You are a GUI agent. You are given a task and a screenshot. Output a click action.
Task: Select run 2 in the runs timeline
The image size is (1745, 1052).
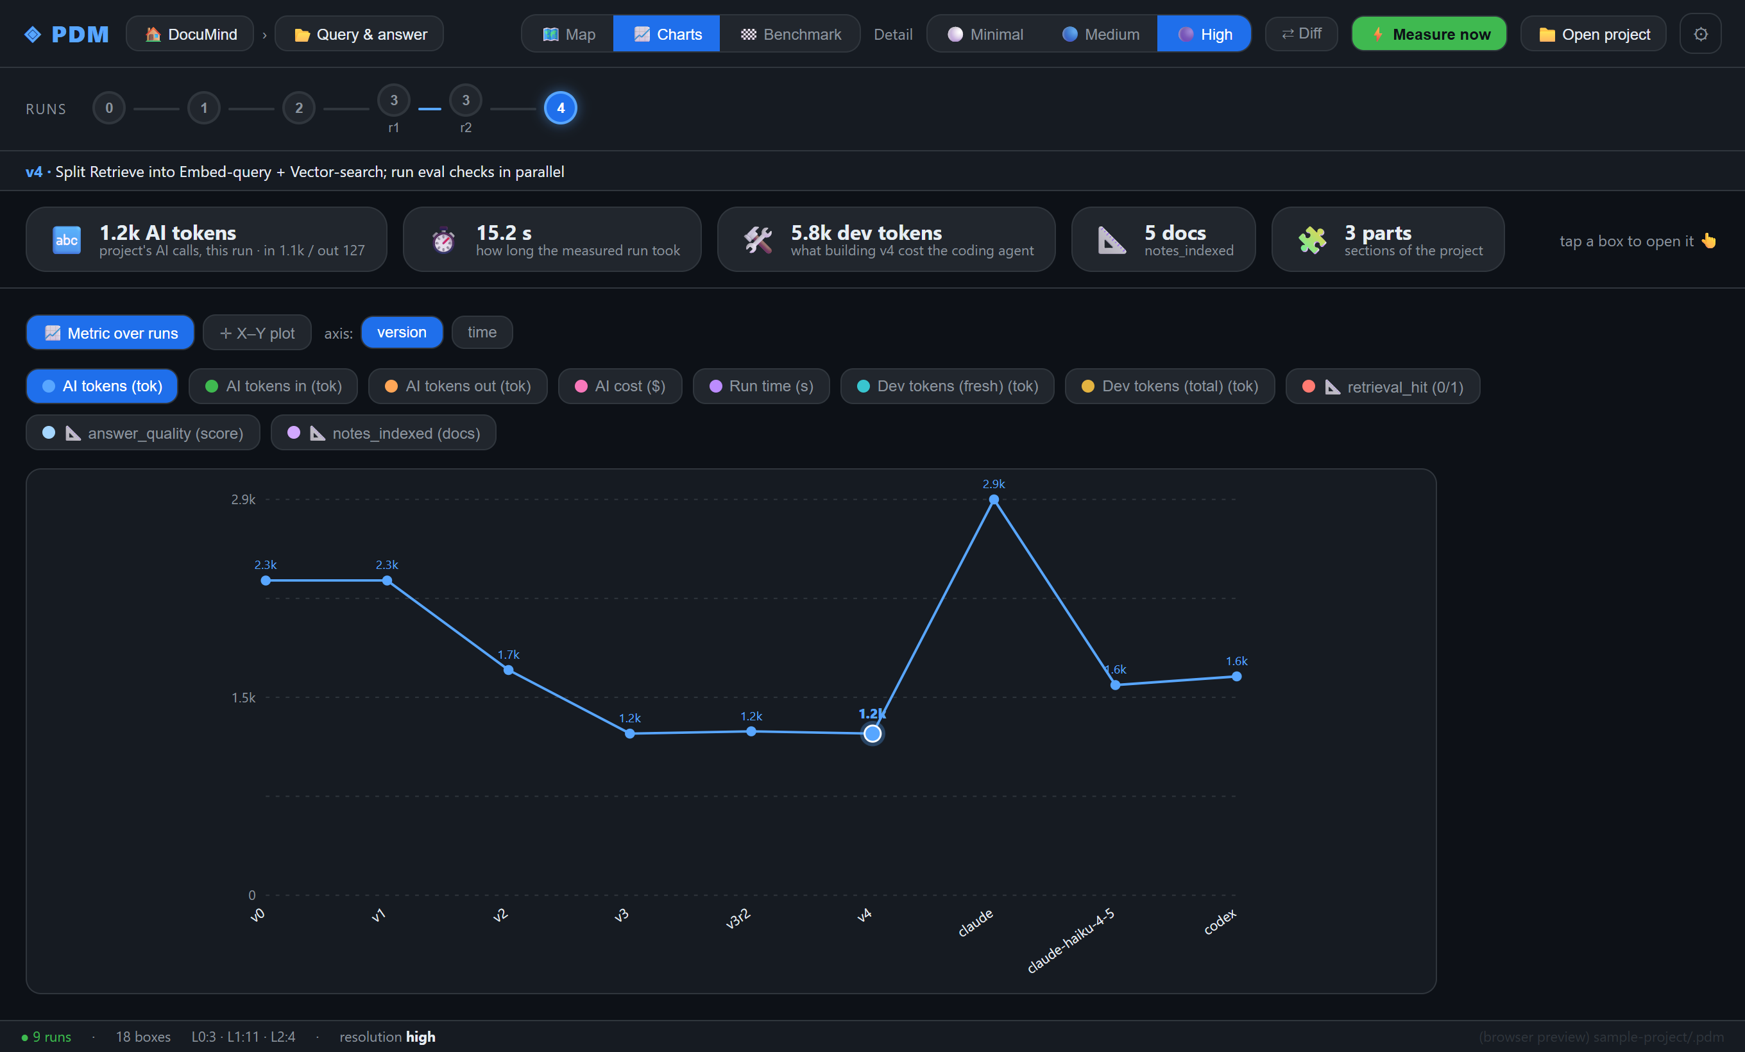click(x=299, y=108)
